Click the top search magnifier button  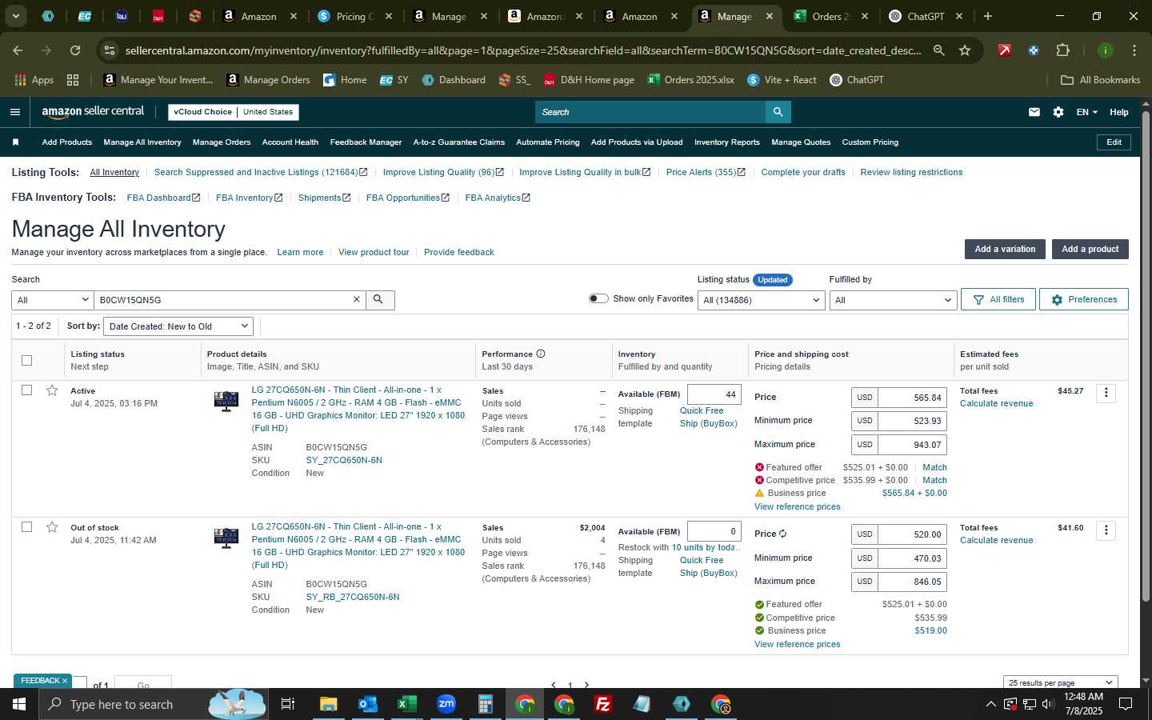[x=778, y=112]
